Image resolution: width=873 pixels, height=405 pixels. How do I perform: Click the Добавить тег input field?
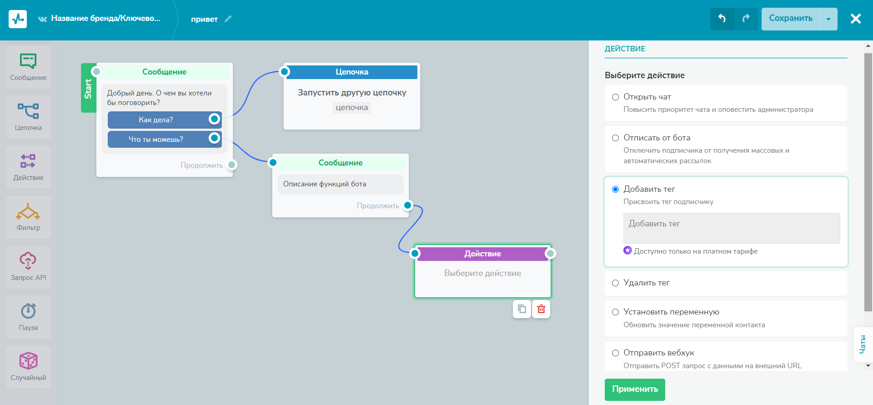pyautogui.click(x=731, y=228)
